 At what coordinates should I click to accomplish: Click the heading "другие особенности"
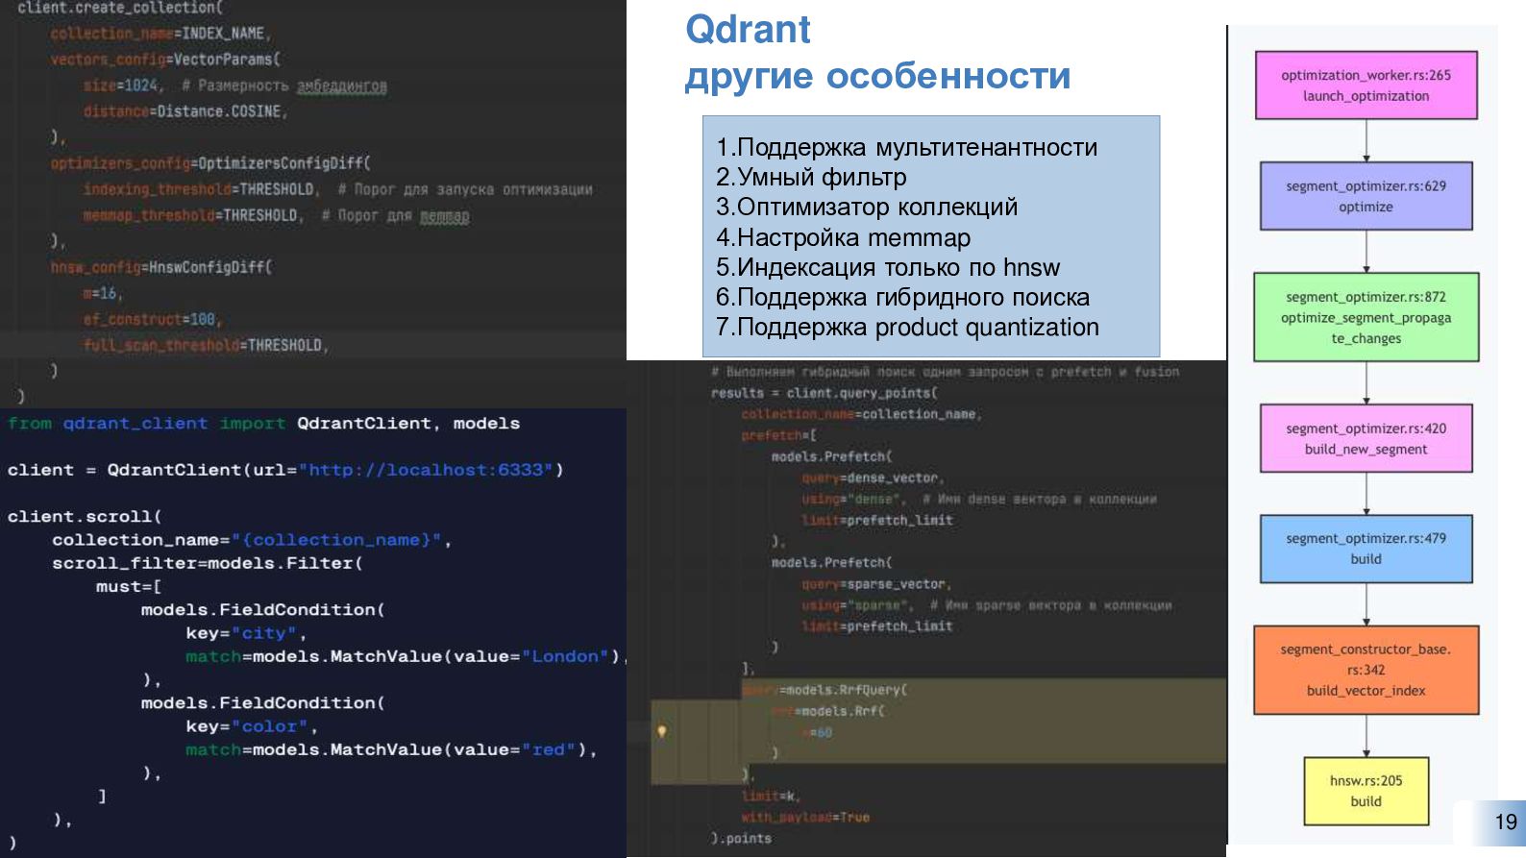(x=877, y=76)
